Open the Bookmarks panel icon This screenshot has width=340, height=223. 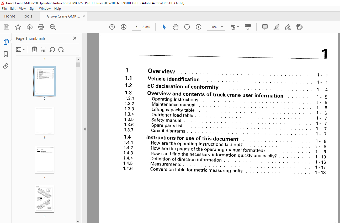click(6, 54)
